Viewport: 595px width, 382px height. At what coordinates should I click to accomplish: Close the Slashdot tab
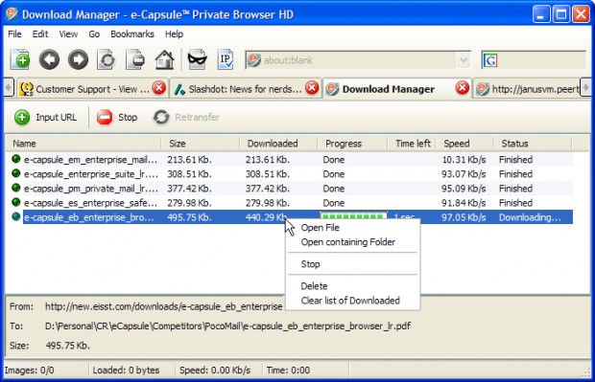[x=312, y=88]
